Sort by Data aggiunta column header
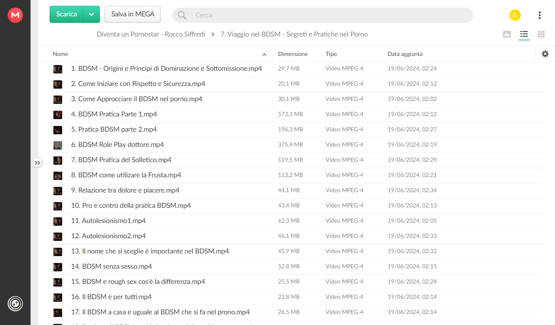Viewport: 555px width, 325px height. coord(405,54)
